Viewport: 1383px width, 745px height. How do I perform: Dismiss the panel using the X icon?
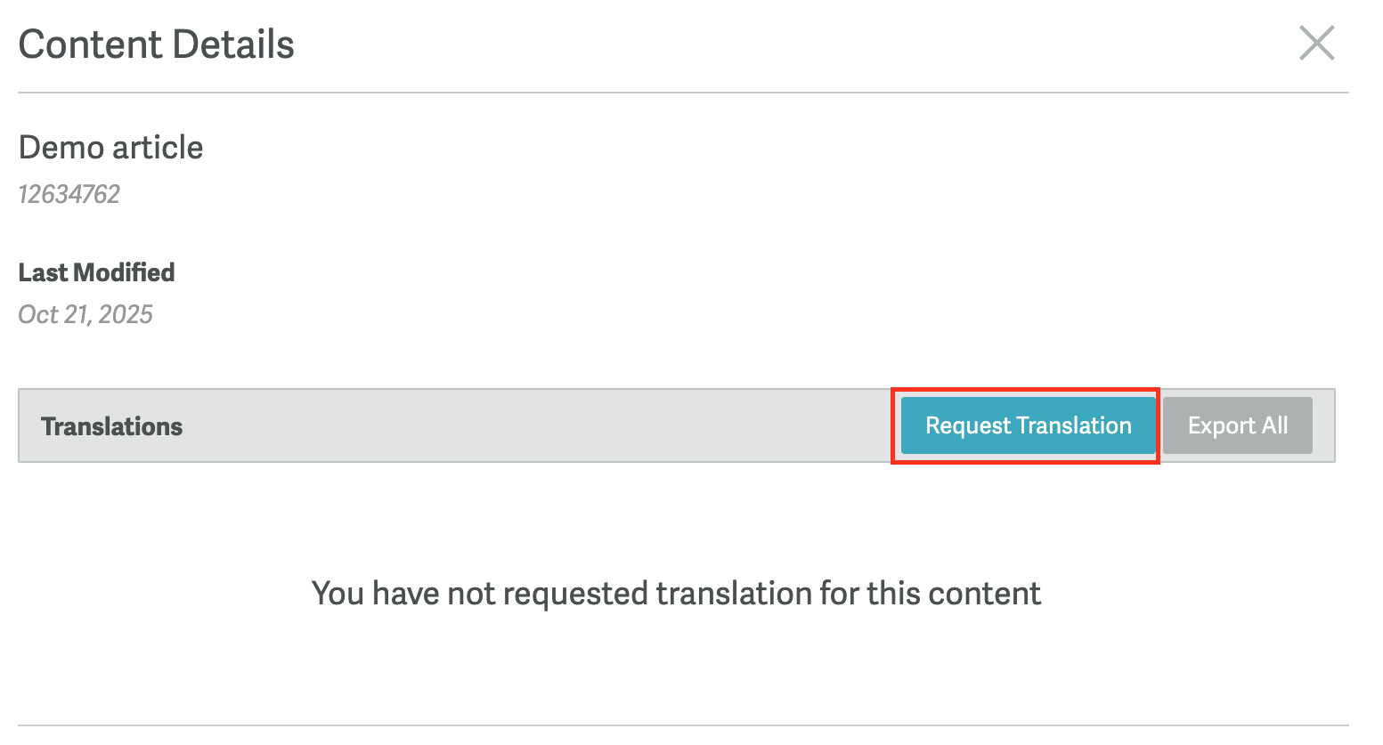(1316, 43)
